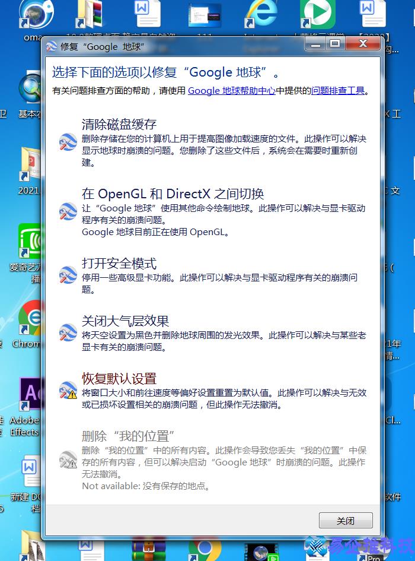The height and width of the screenshot is (561, 415).
Task: Select 打开安全模式 option heading
Action: [119, 264]
